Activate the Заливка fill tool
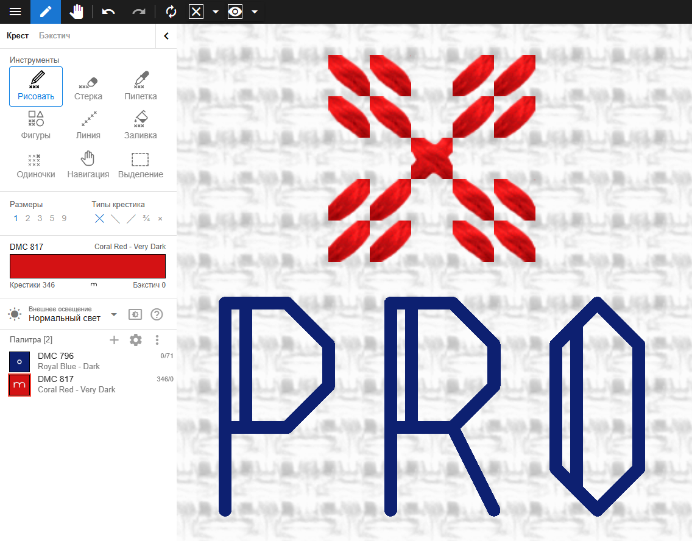Screen dimensions: 692x541 point(141,126)
